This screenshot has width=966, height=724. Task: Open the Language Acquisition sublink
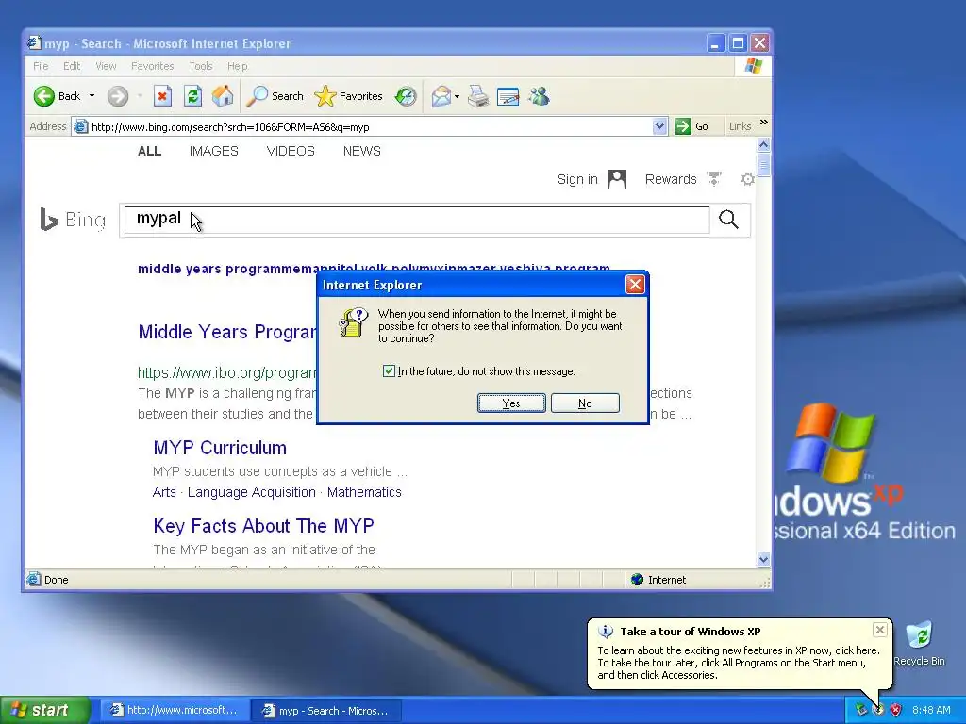[x=251, y=492]
